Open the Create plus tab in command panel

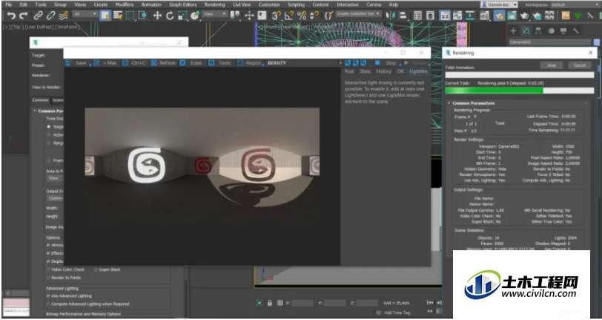tap(513, 30)
